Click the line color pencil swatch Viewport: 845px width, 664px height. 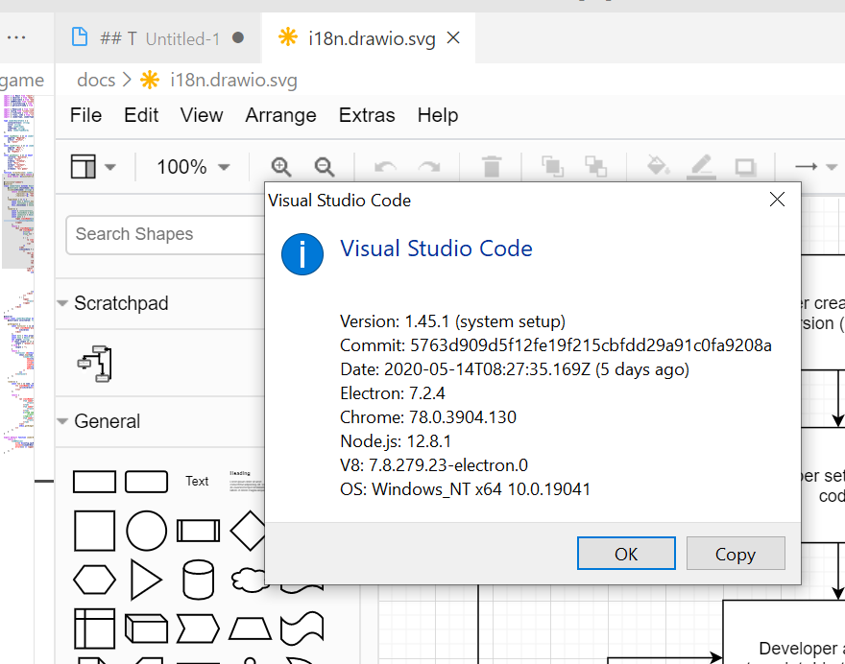pos(701,166)
